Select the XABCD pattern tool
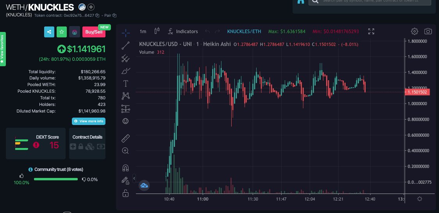This screenshot has width=439, height=213. [125, 96]
